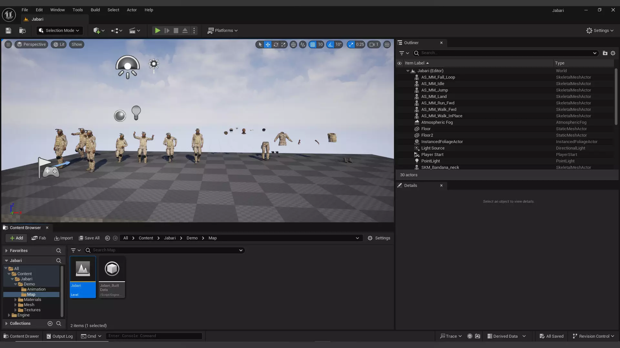Toggle scale snapping in the viewport

pyautogui.click(x=351, y=44)
